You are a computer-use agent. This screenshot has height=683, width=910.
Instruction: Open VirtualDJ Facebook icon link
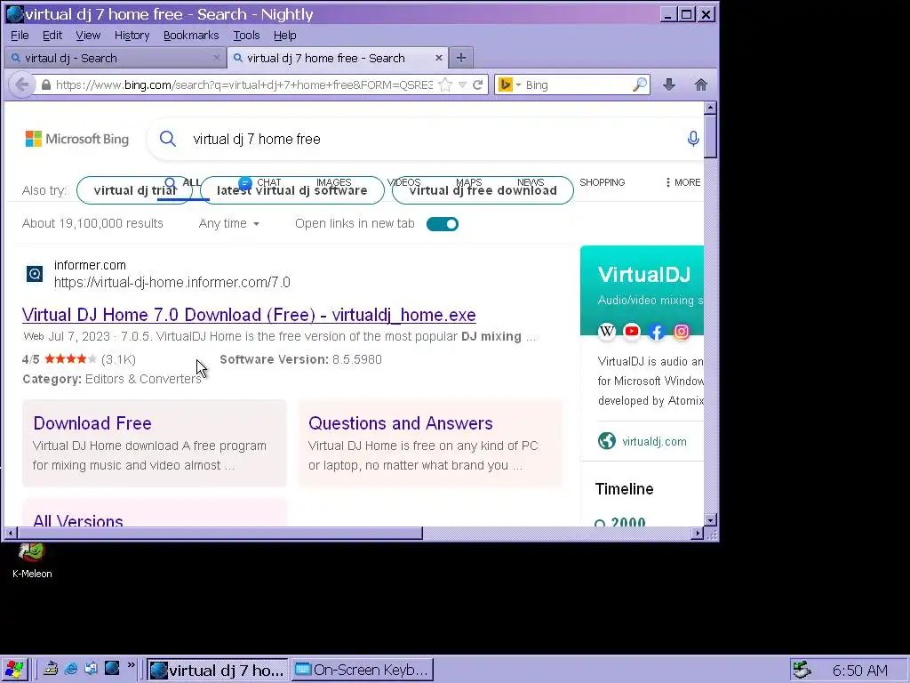coord(657,331)
